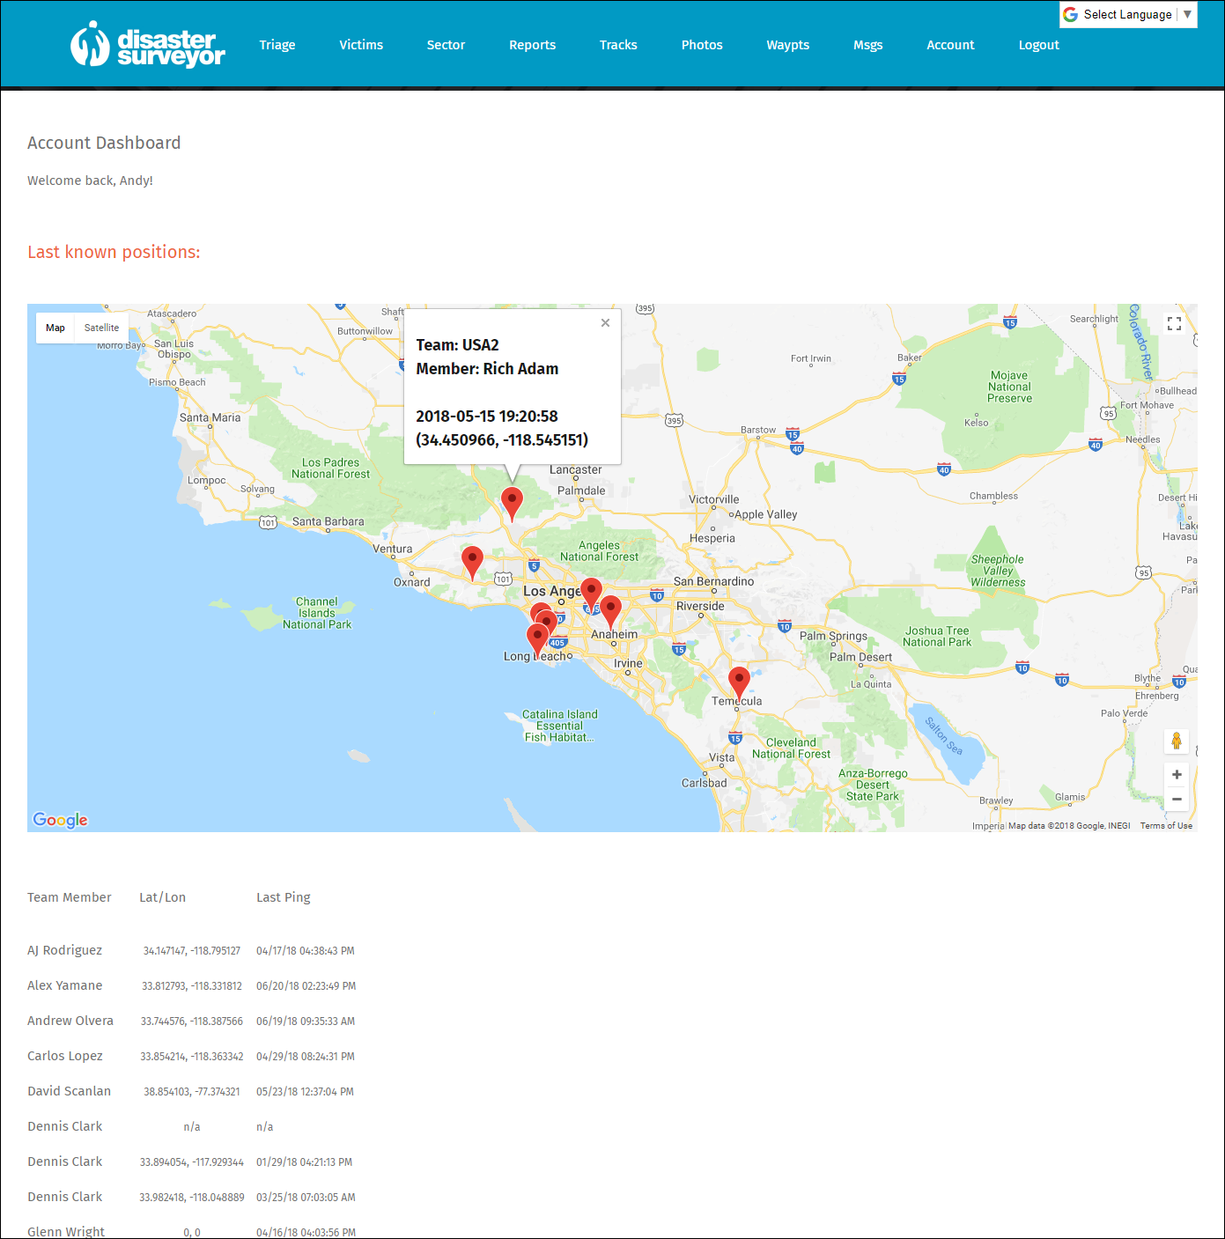Open the Victims menu
The width and height of the screenshot is (1225, 1239).
tap(361, 45)
